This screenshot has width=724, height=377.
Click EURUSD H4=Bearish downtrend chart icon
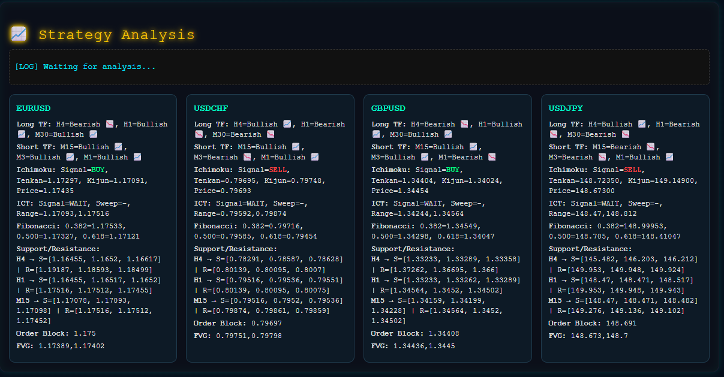[110, 124]
